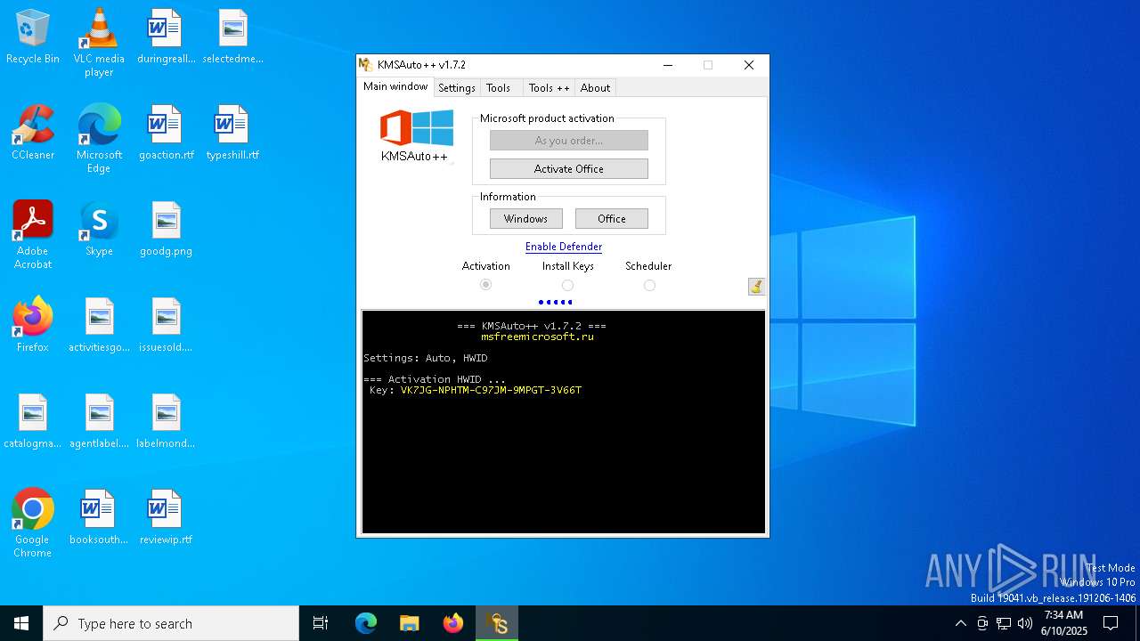Screen dimensions: 1140x641
Task: Open Adobe Acrobat desktop shortcut
Action: [x=33, y=235]
